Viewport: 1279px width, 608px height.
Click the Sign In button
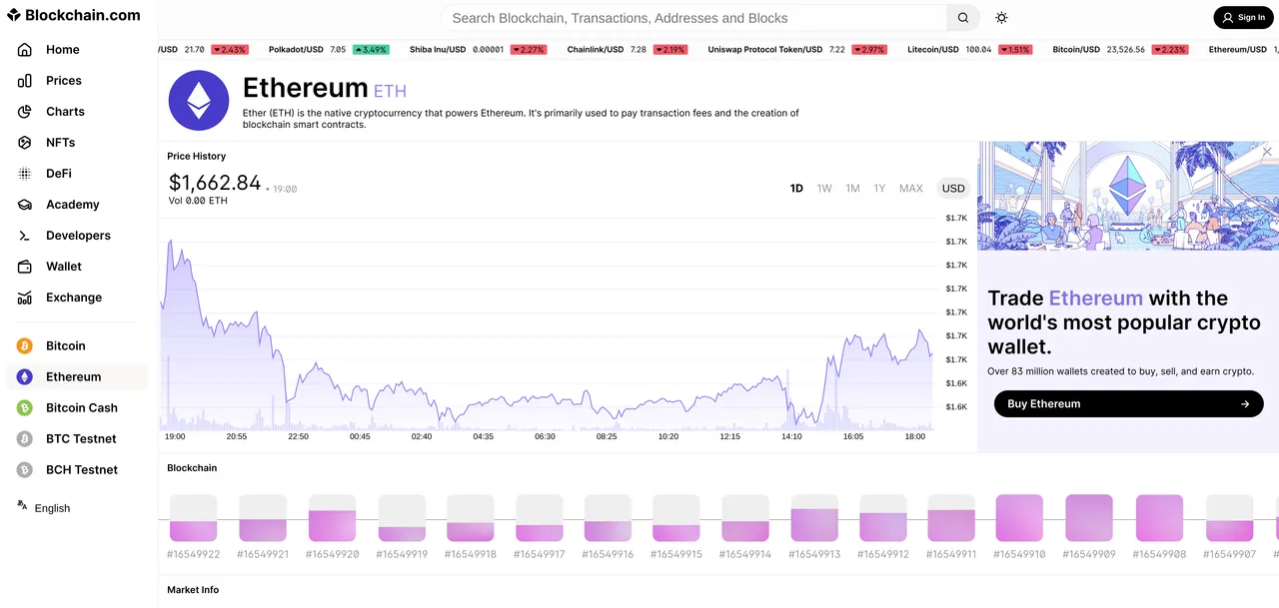[x=1243, y=17]
